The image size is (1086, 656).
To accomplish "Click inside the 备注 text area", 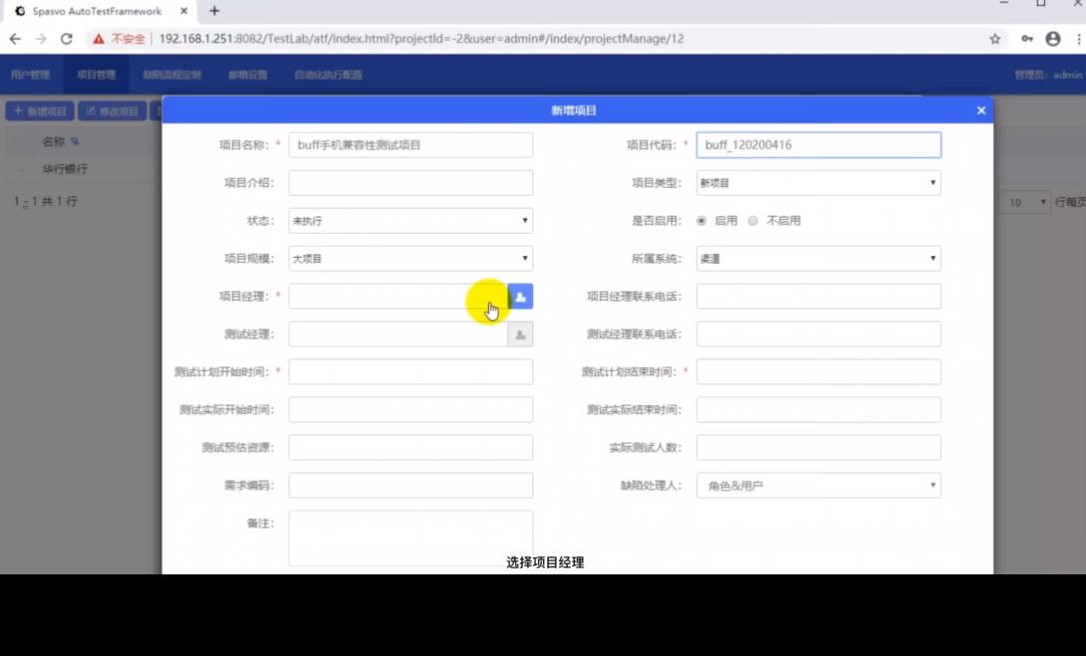I will coord(408,536).
